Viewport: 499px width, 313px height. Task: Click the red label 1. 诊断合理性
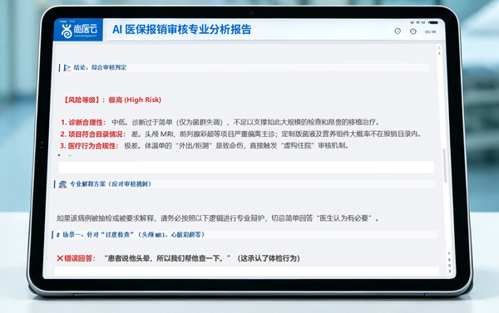tap(83, 122)
